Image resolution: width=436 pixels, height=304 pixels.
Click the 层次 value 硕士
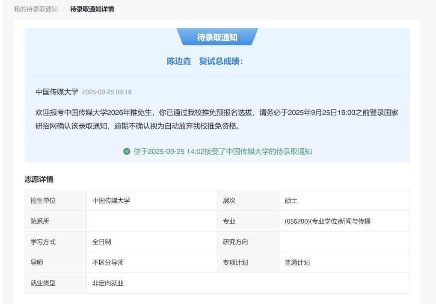291,201
